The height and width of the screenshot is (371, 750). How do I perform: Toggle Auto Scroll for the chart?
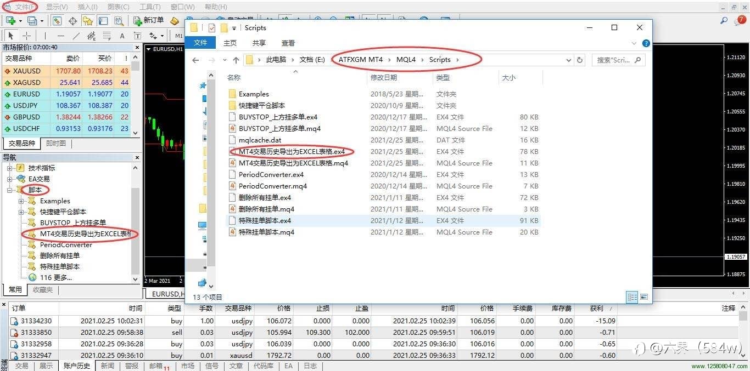(57, 21)
